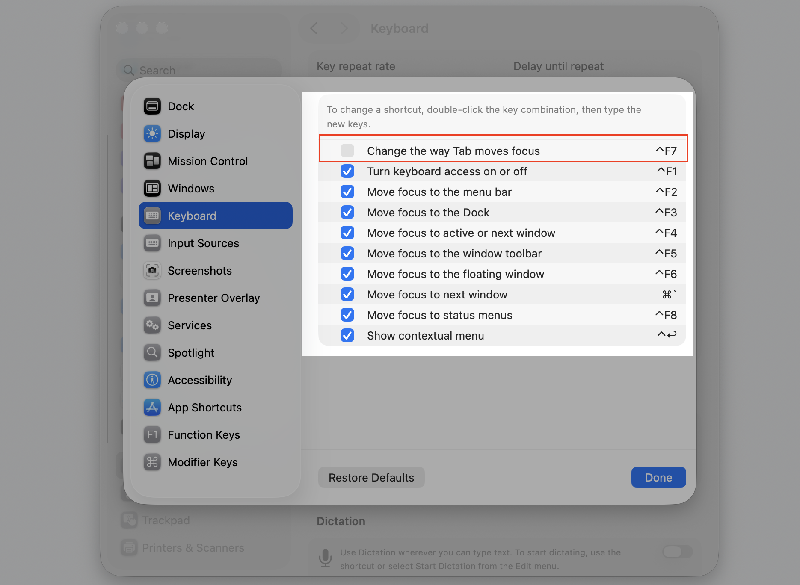Uncheck Move focus to the floating window
This screenshot has height=585, width=800.
click(347, 274)
